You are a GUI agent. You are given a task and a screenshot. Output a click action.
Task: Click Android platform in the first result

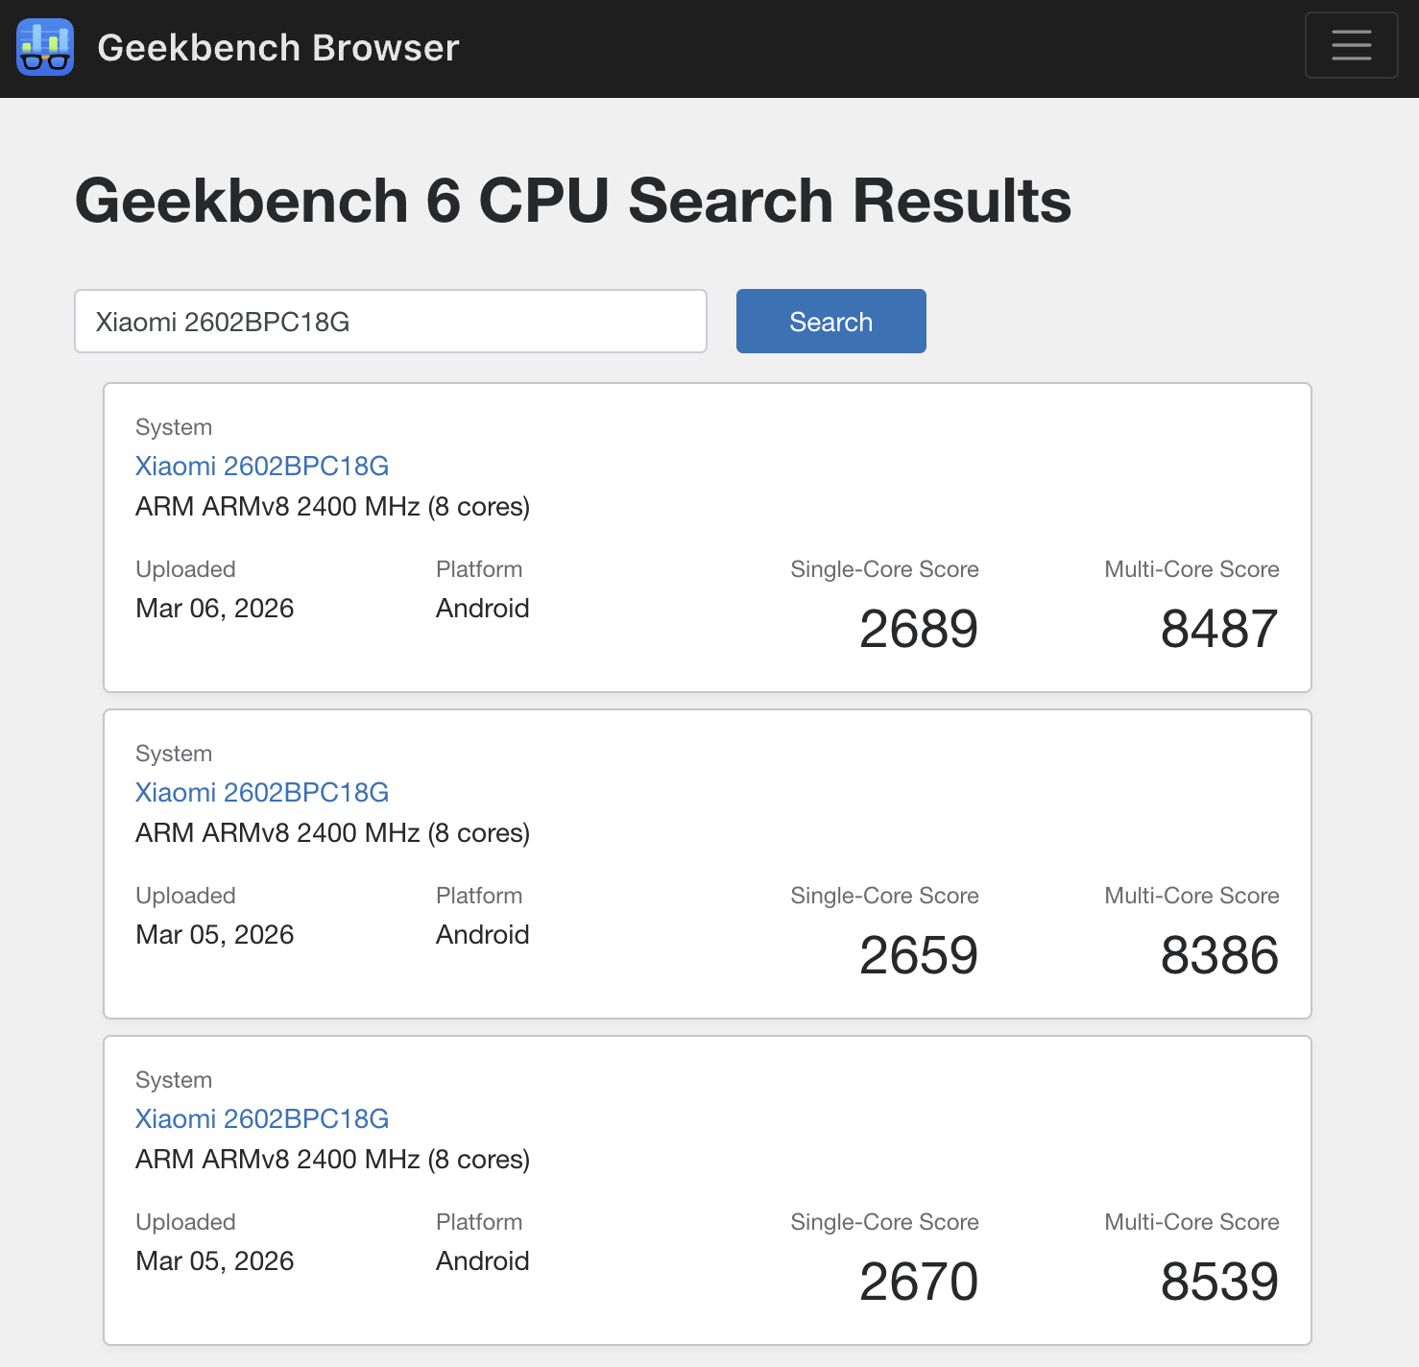pyautogui.click(x=482, y=609)
